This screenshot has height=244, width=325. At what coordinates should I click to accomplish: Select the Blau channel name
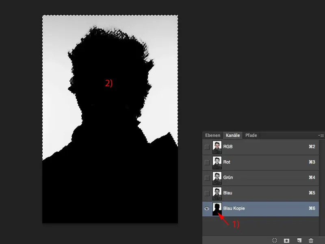227,193
